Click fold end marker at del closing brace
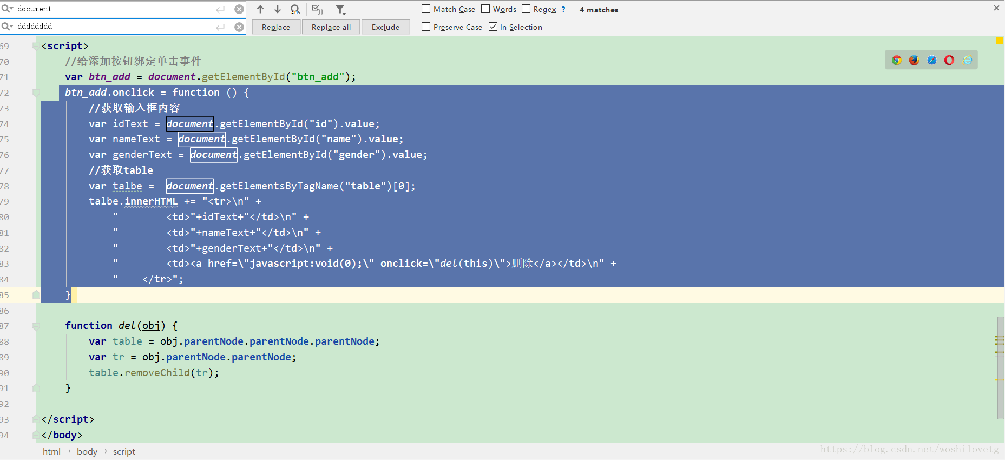 36,388
